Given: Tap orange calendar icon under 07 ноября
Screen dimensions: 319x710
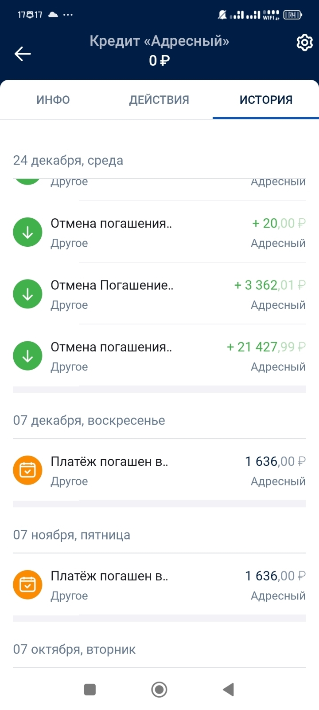Looking at the screenshot, I should pyautogui.click(x=27, y=584).
